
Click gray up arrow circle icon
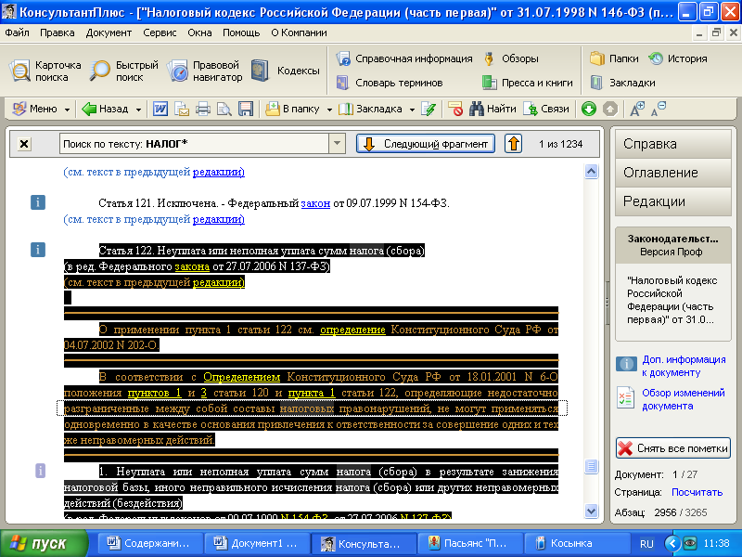point(610,109)
